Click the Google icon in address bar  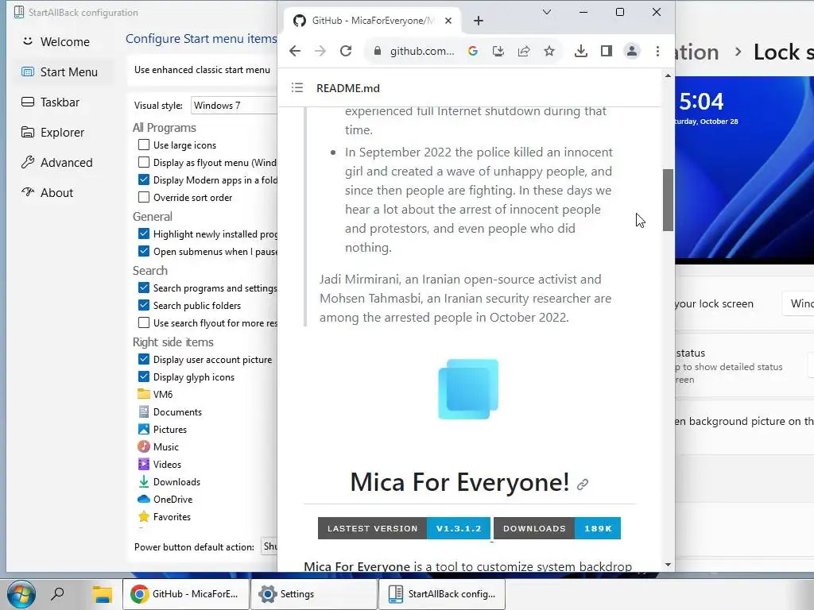coord(472,51)
